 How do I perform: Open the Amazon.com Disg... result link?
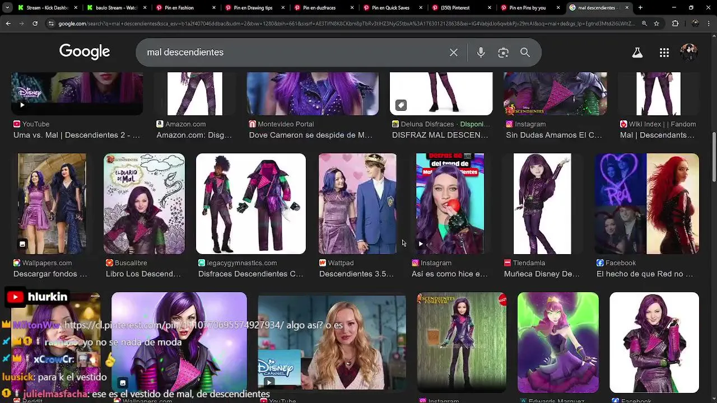[x=194, y=135]
